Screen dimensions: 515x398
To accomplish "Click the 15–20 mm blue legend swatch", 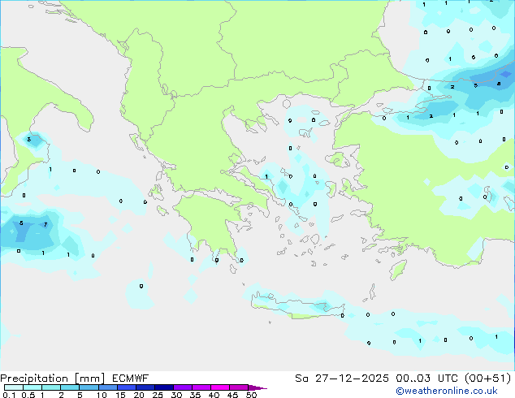I will [126, 387].
